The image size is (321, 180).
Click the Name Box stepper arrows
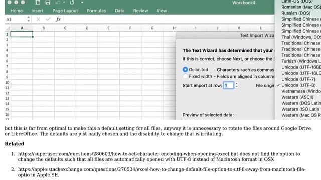coord(29,19)
